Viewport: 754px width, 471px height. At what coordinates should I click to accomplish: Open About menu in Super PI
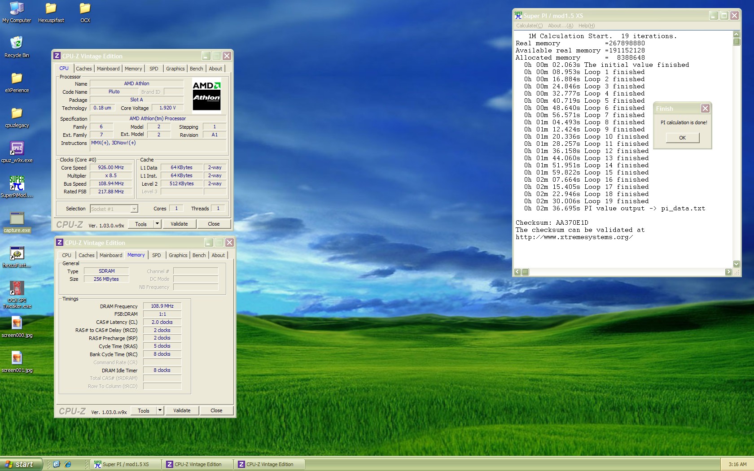pyautogui.click(x=560, y=26)
